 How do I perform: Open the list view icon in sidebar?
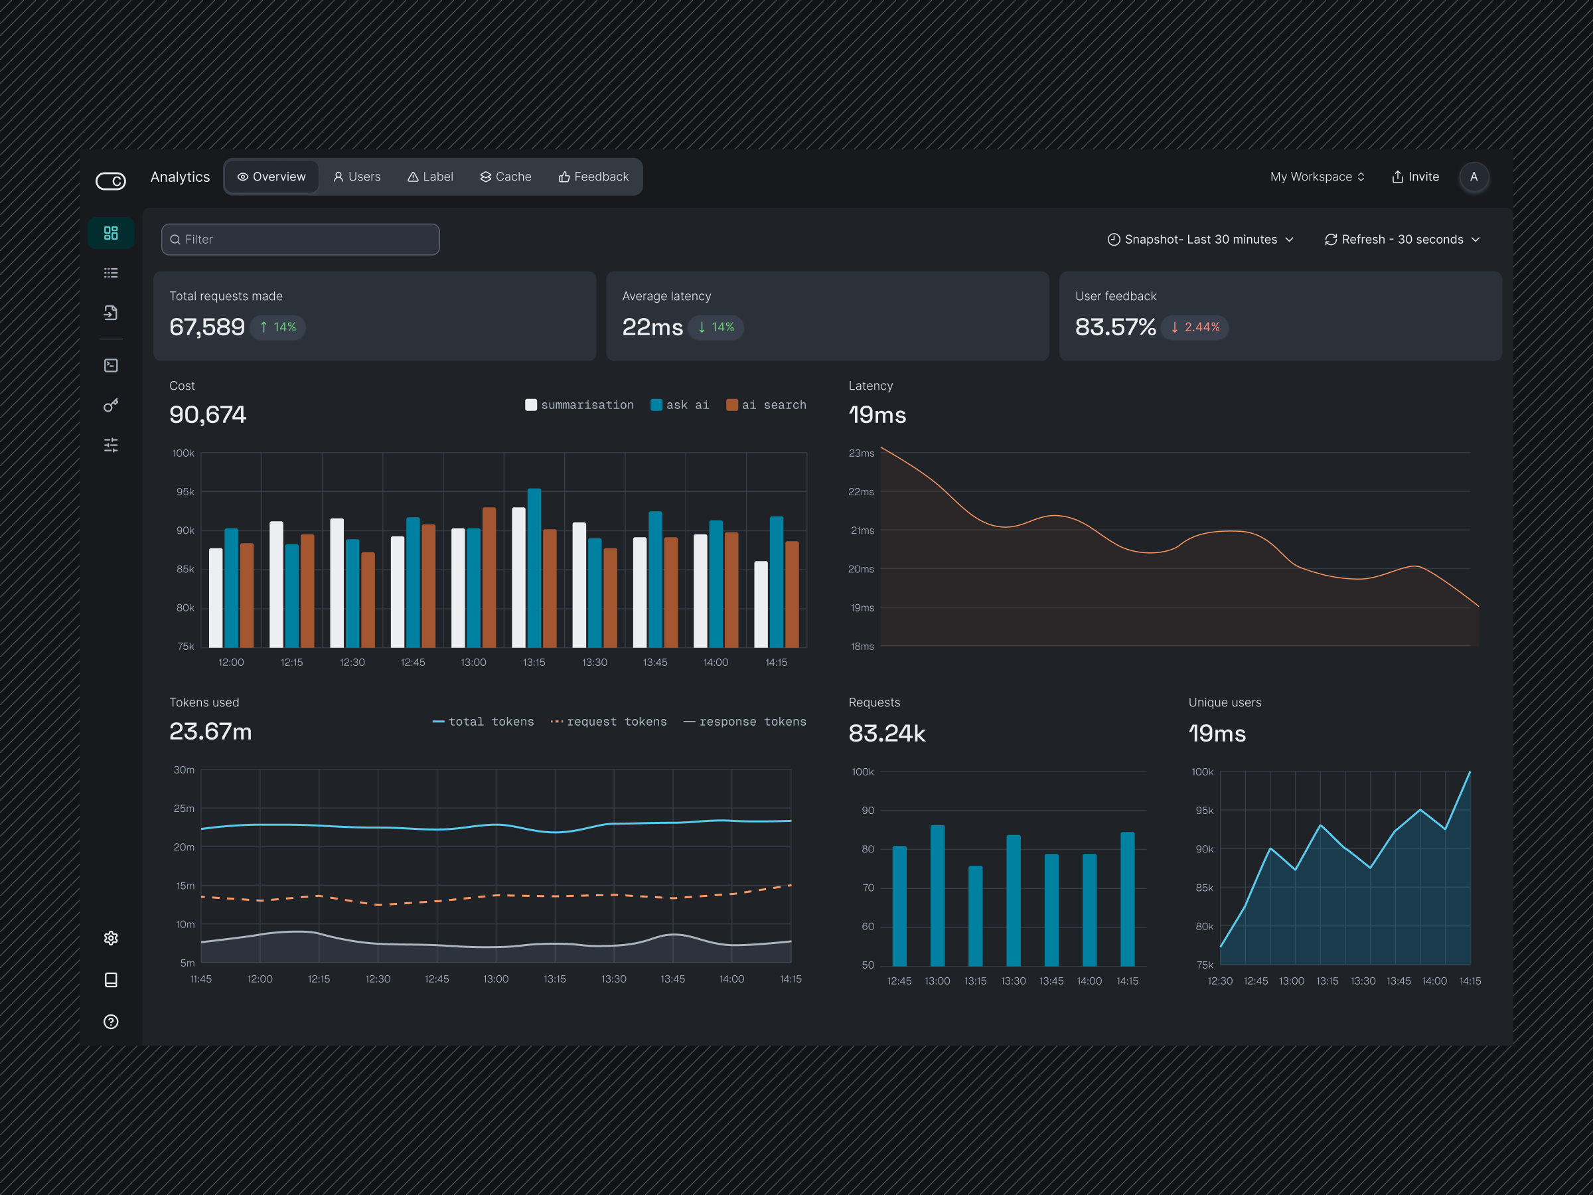coord(111,272)
